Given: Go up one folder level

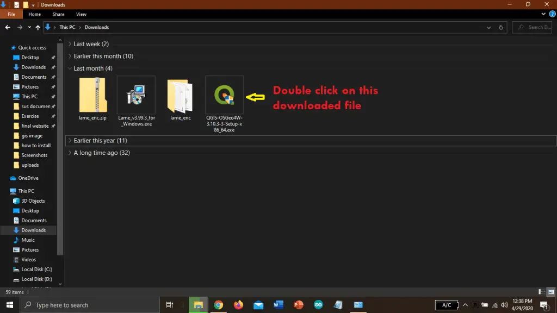Looking at the screenshot, I should (x=38, y=27).
